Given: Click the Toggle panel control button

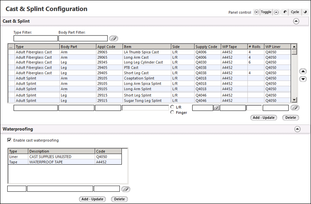Looking at the screenshot, I should click(x=266, y=12).
